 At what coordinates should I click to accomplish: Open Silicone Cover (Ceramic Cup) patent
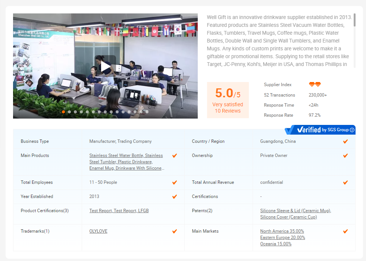point(288,217)
